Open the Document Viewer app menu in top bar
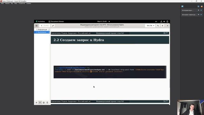The image size is (204, 115). (x=56, y=21)
